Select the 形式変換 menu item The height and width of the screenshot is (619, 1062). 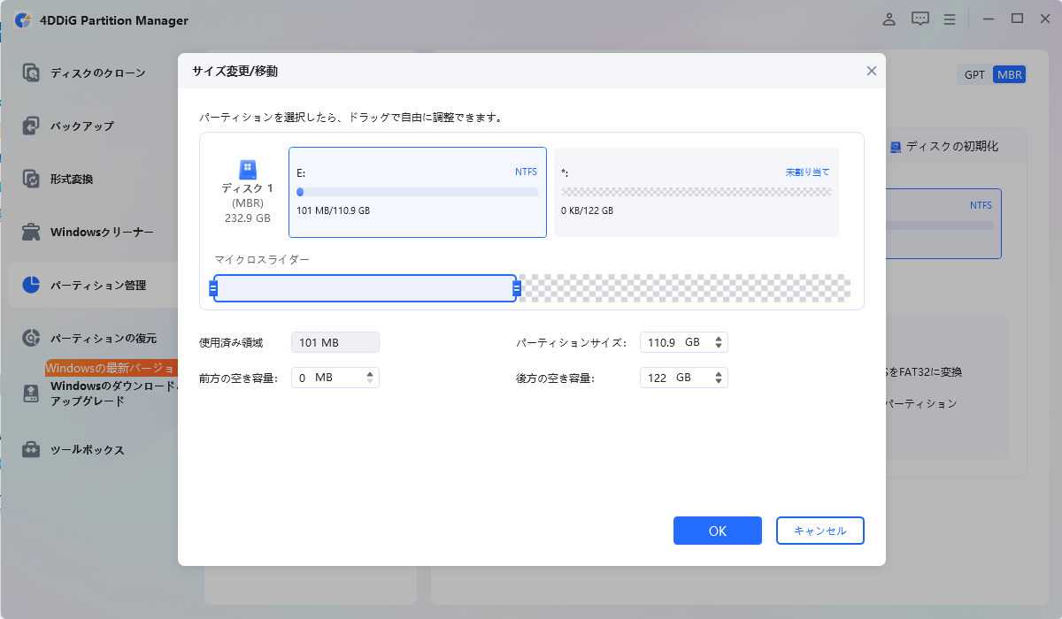pyautogui.click(x=72, y=179)
